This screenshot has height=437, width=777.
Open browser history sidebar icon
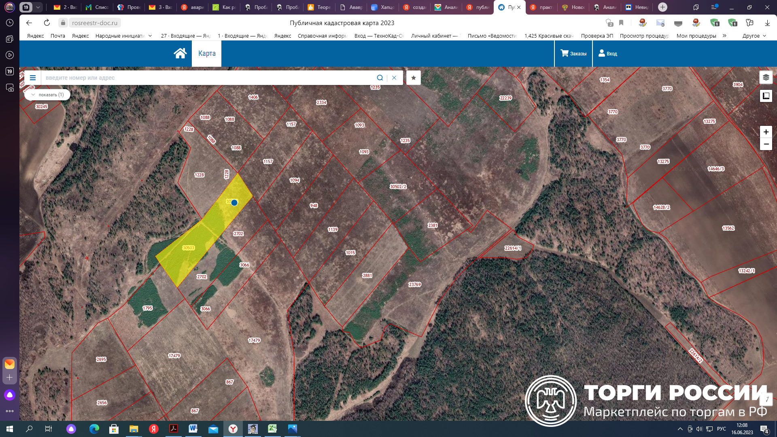pos(10,23)
